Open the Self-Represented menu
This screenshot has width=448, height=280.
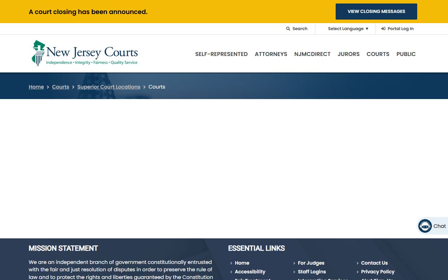point(222,54)
